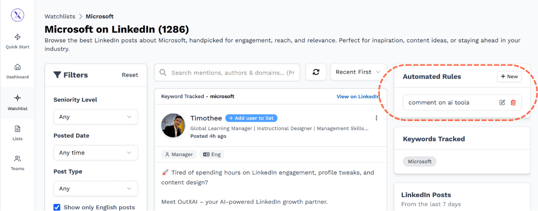The width and height of the screenshot is (538, 211).
Task: Open Quick Start lightning icon
Action: [x=17, y=37]
